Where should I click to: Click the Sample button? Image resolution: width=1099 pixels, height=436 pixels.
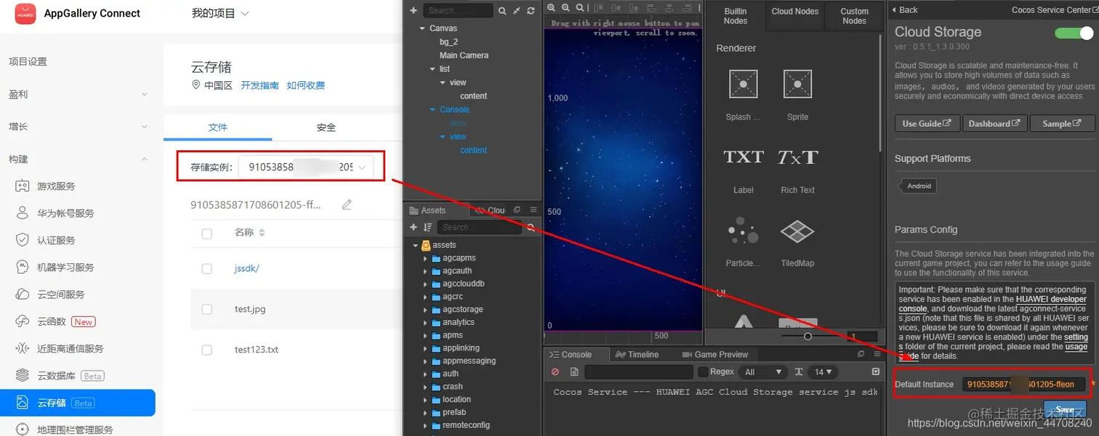[1062, 123]
